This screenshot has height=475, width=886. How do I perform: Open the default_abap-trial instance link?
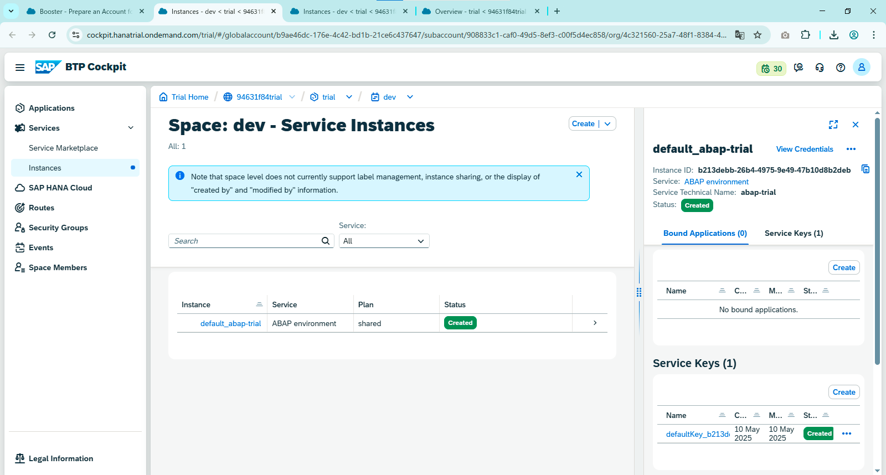click(x=230, y=323)
